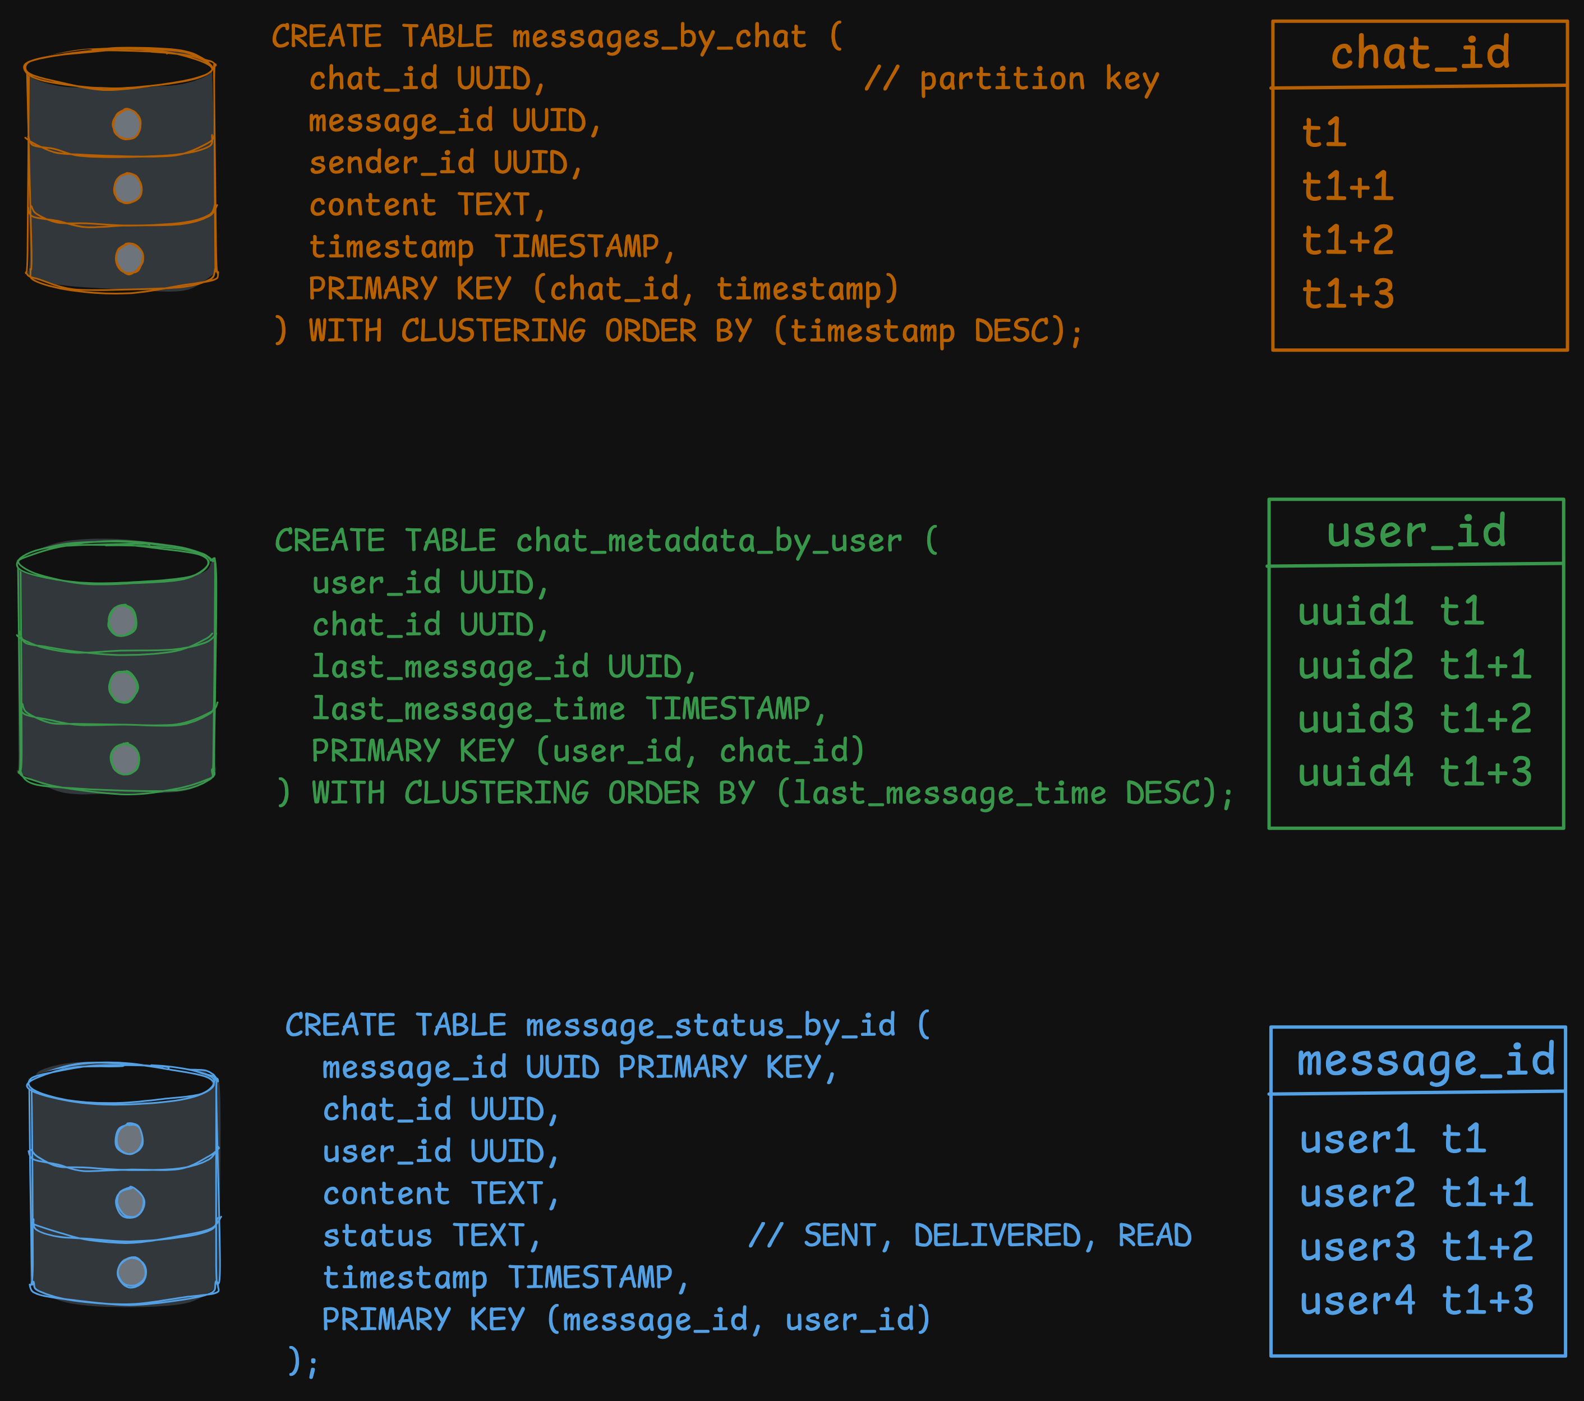The image size is (1584, 1401).
Task: Click bottom circle on blue database
Action: [132, 1271]
